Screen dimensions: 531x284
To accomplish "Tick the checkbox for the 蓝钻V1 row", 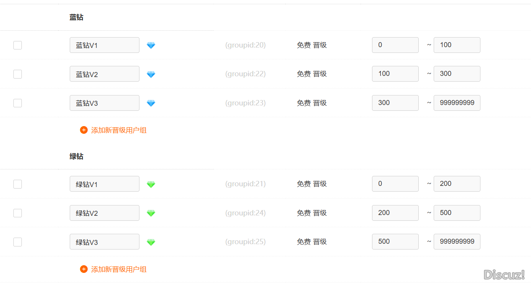I will click(x=18, y=45).
